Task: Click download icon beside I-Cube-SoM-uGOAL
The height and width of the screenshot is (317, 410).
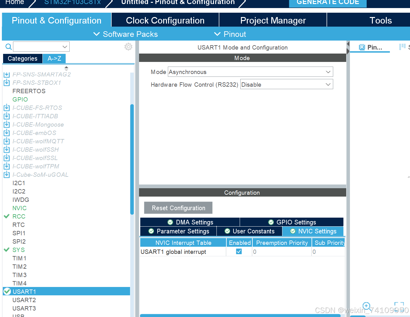Action: [x=7, y=175]
